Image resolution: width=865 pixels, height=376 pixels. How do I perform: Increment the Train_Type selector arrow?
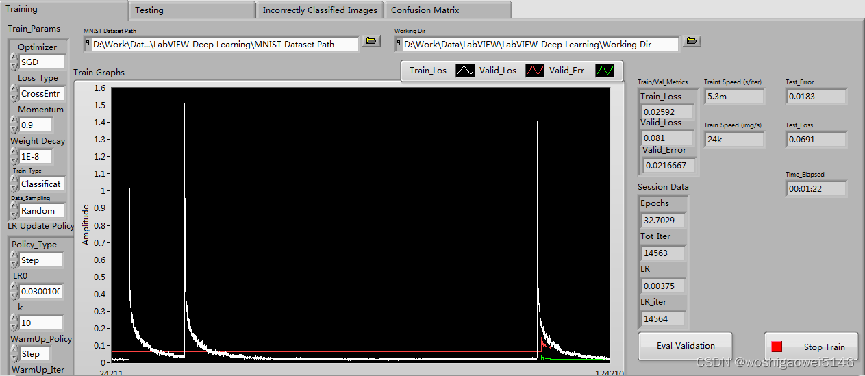[x=14, y=180]
